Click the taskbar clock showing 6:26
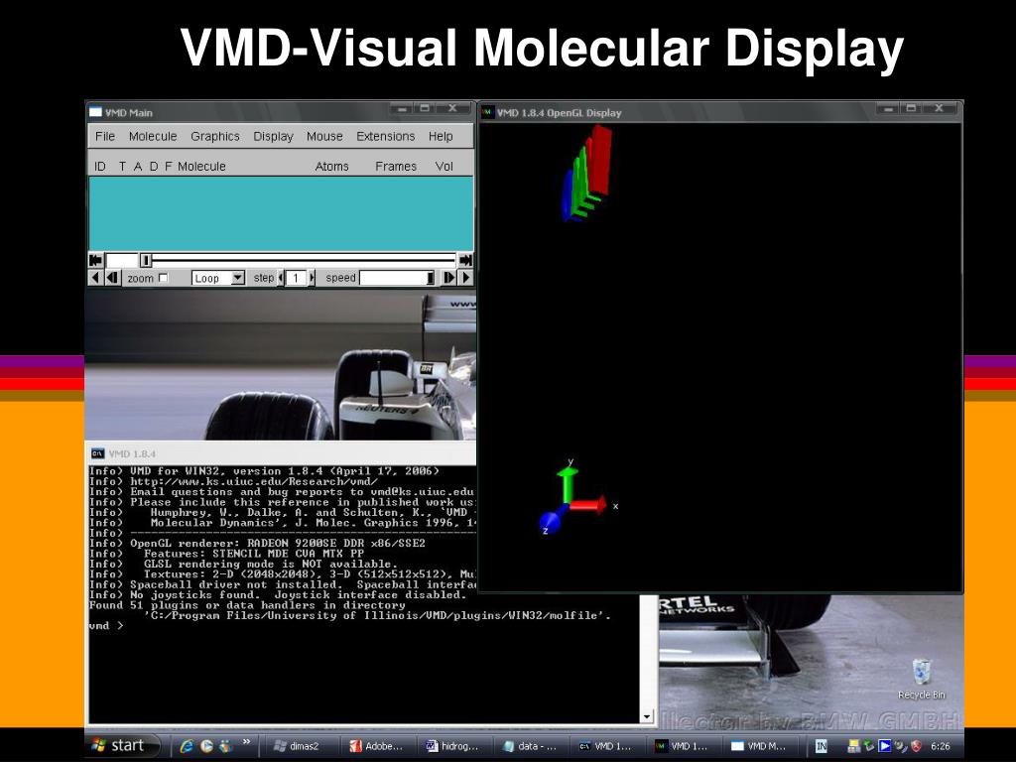The width and height of the screenshot is (1016, 762). 941,746
